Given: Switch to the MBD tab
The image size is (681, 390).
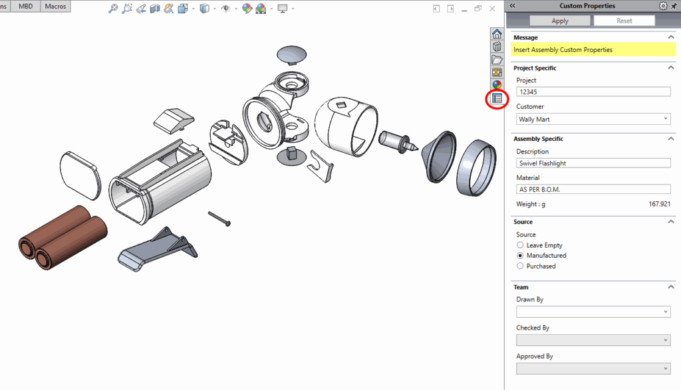Looking at the screenshot, I should (26, 6).
